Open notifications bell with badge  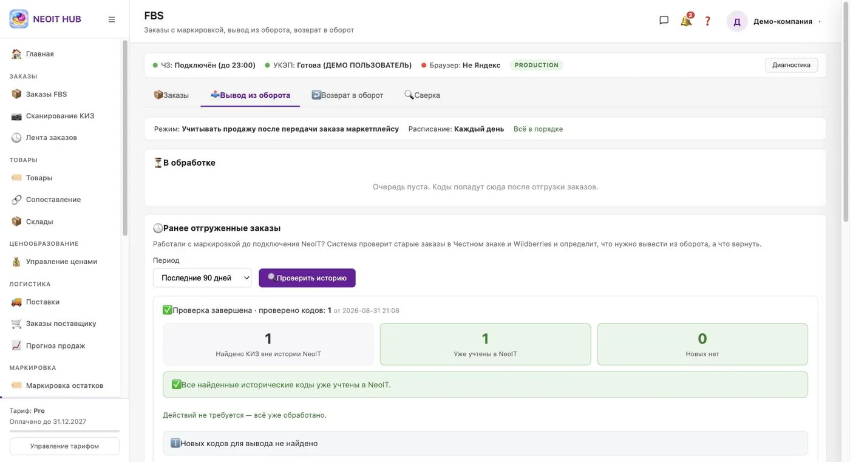point(686,21)
